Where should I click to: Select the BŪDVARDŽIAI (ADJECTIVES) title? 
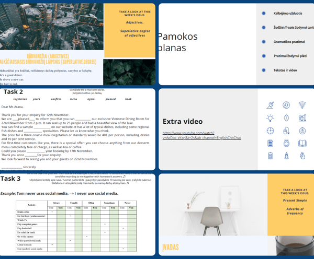click(48, 56)
